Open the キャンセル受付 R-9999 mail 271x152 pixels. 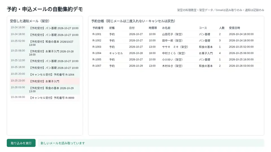point(45,98)
